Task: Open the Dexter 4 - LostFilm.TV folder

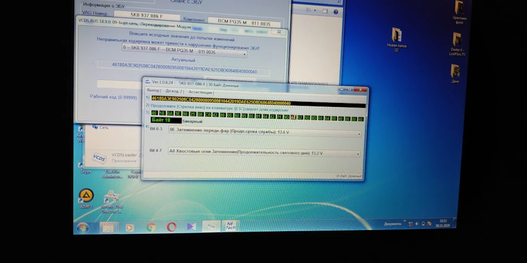Action: [x=457, y=44]
